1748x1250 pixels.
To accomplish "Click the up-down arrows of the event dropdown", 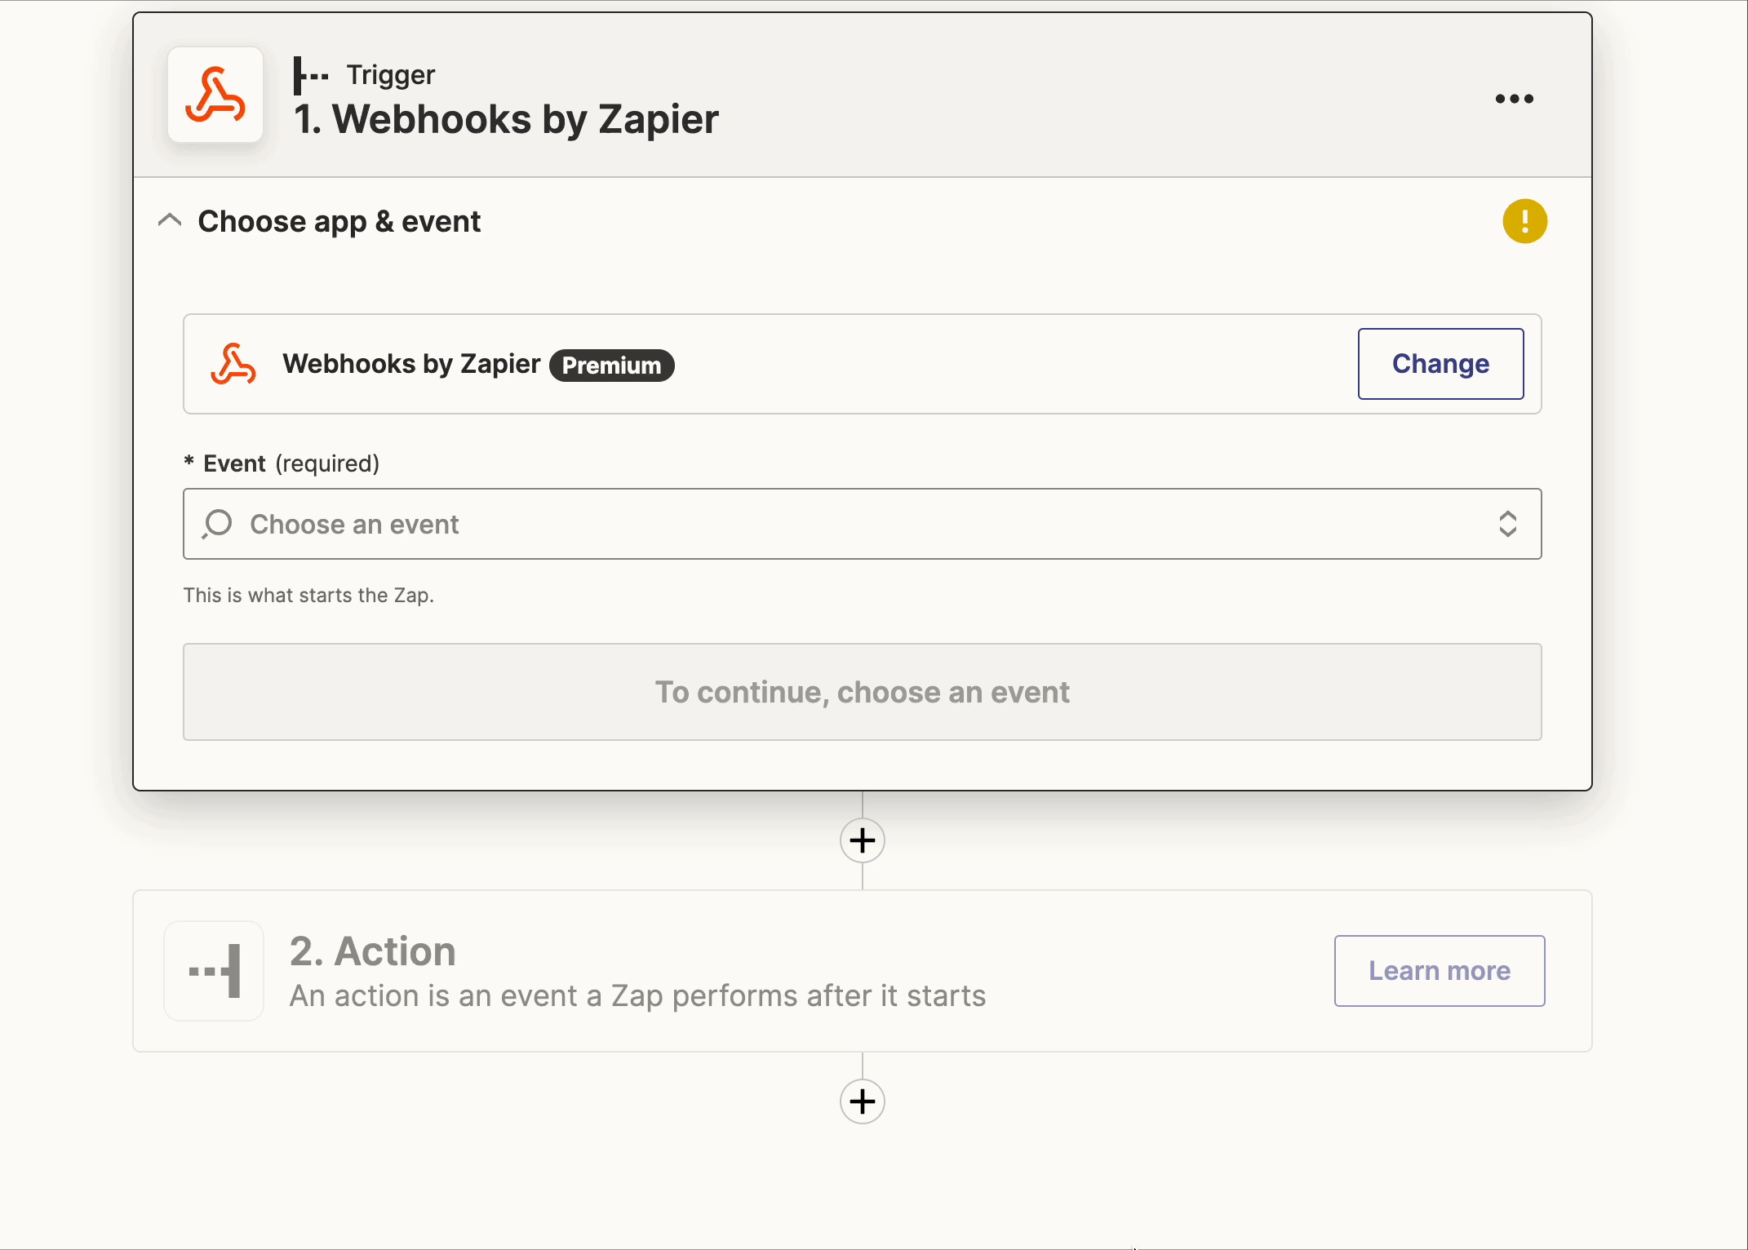I will click(x=1507, y=524).
